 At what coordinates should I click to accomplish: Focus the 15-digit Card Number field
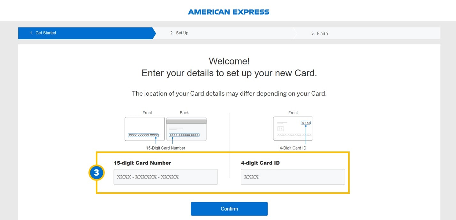165,177
